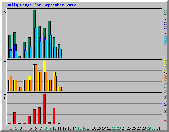Click the middle chart's maximum value 8

[5, 61]
